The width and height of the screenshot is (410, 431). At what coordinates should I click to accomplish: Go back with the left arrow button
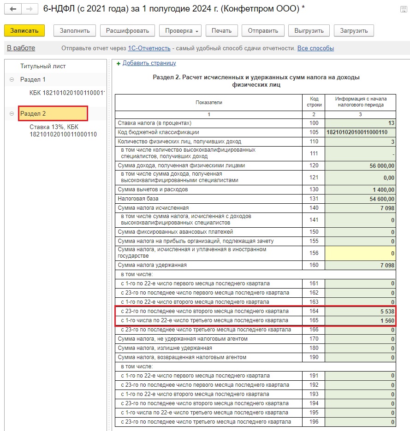pyautogui.click(x=13, y=9)
